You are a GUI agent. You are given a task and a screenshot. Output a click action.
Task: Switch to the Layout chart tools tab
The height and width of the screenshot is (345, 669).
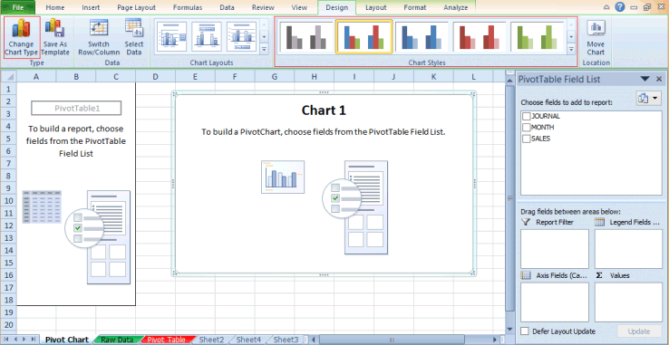coord(375,7)
